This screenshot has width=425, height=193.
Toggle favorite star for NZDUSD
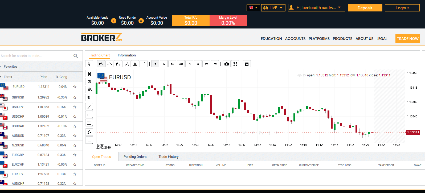pos(75,145)
